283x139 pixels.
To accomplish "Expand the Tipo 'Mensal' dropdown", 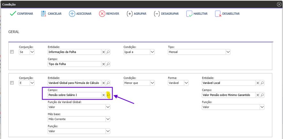I will coord(228,52).
